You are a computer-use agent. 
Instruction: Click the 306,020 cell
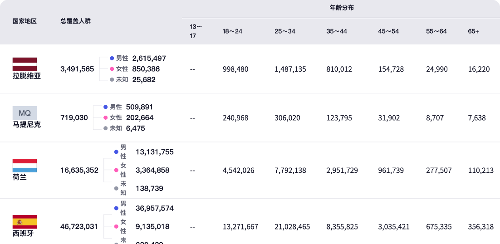tap(287, 118)
